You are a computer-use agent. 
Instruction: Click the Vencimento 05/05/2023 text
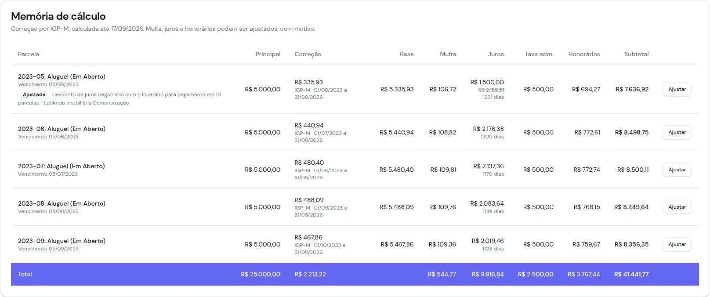point(48,84)
